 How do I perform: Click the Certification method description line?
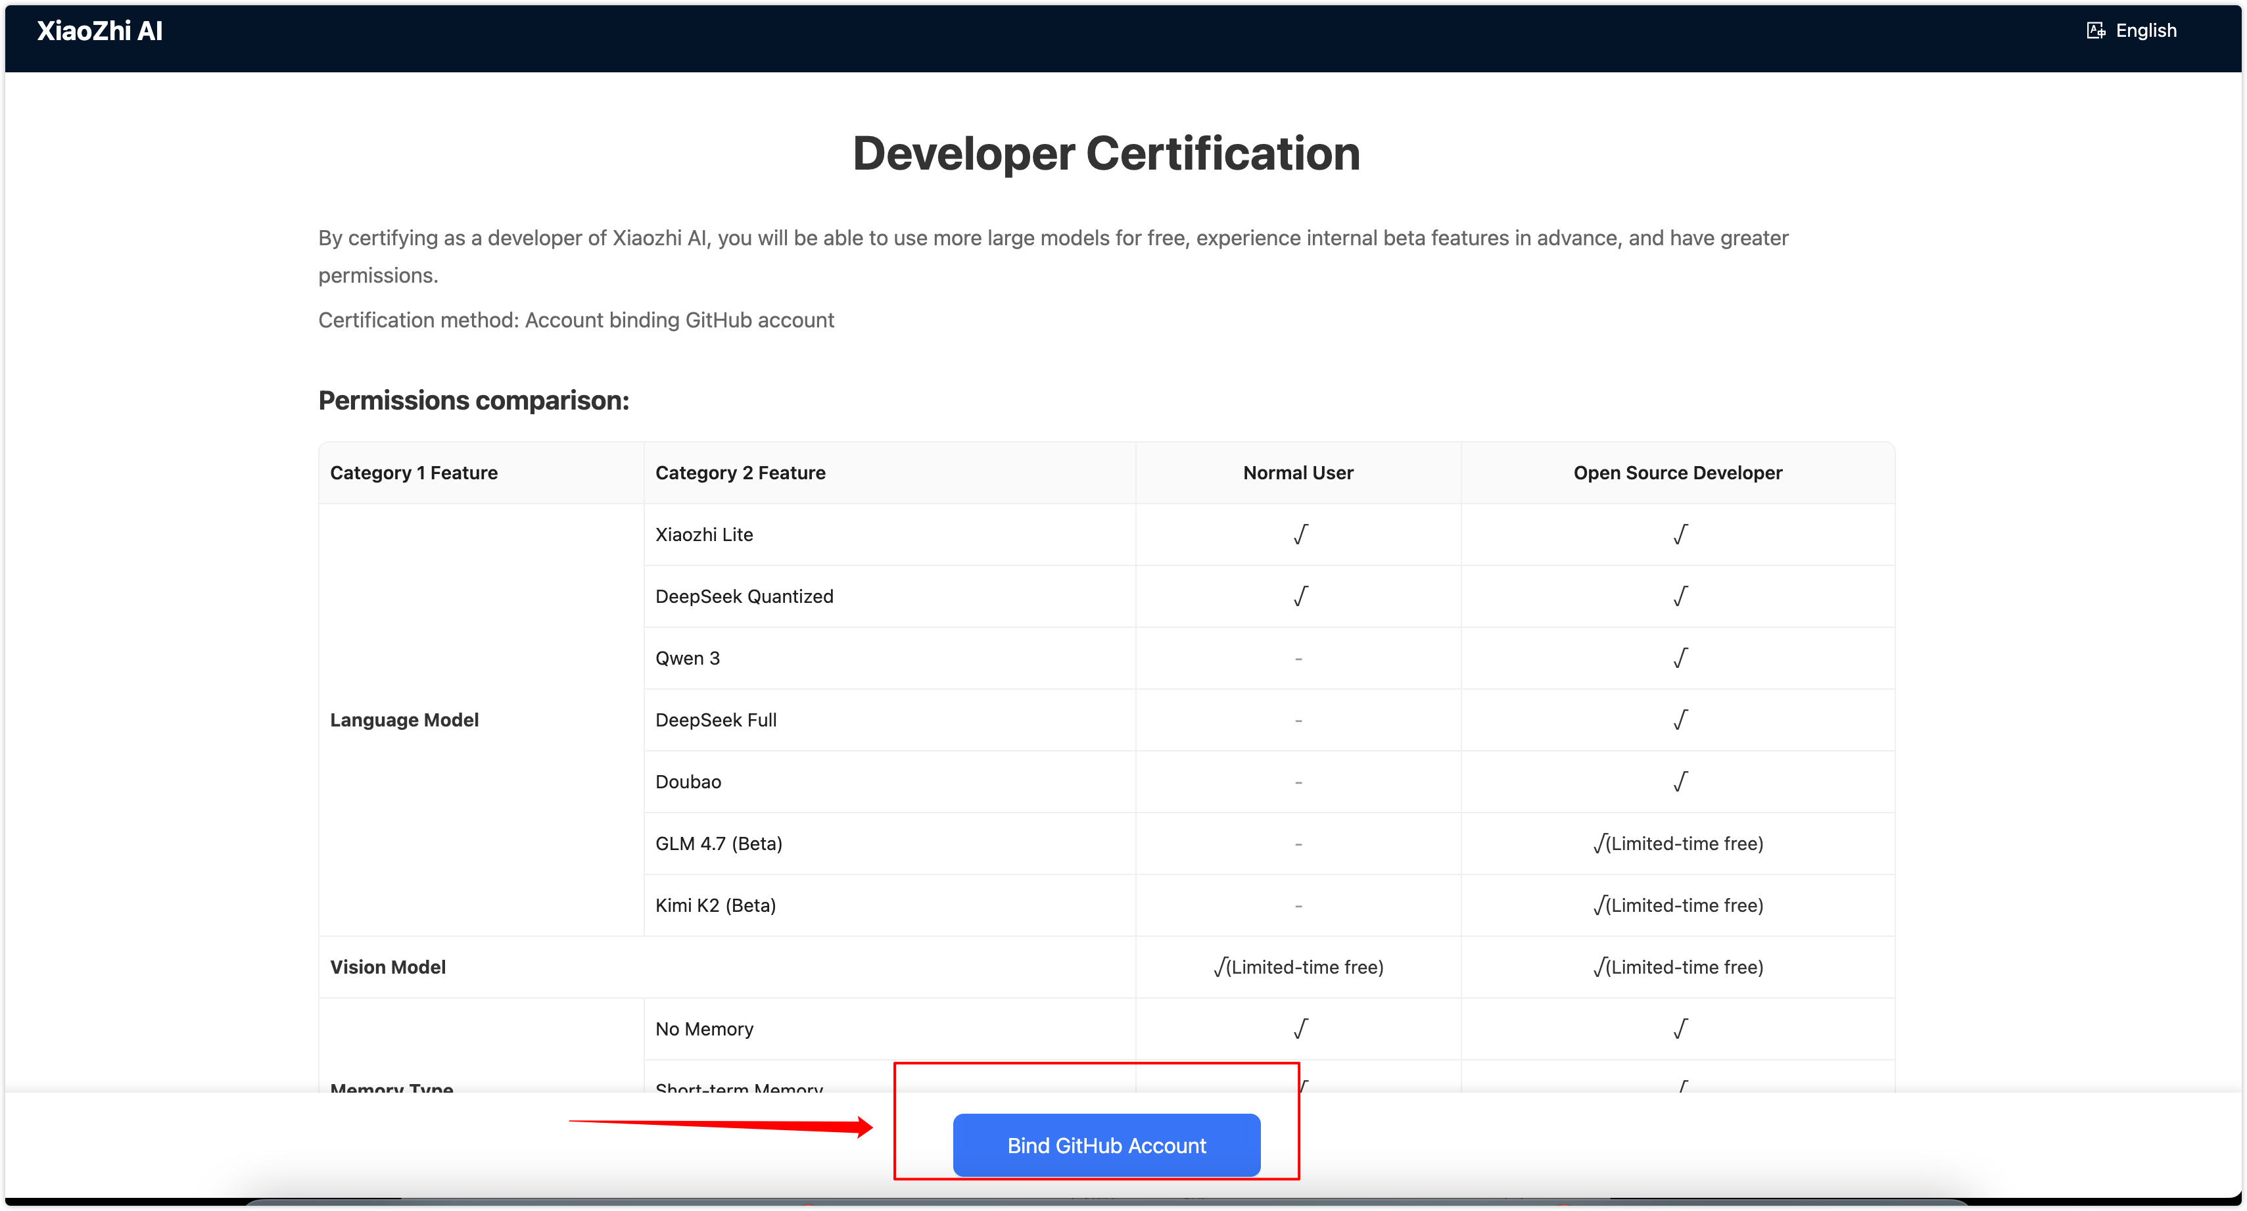click(576, 320)
